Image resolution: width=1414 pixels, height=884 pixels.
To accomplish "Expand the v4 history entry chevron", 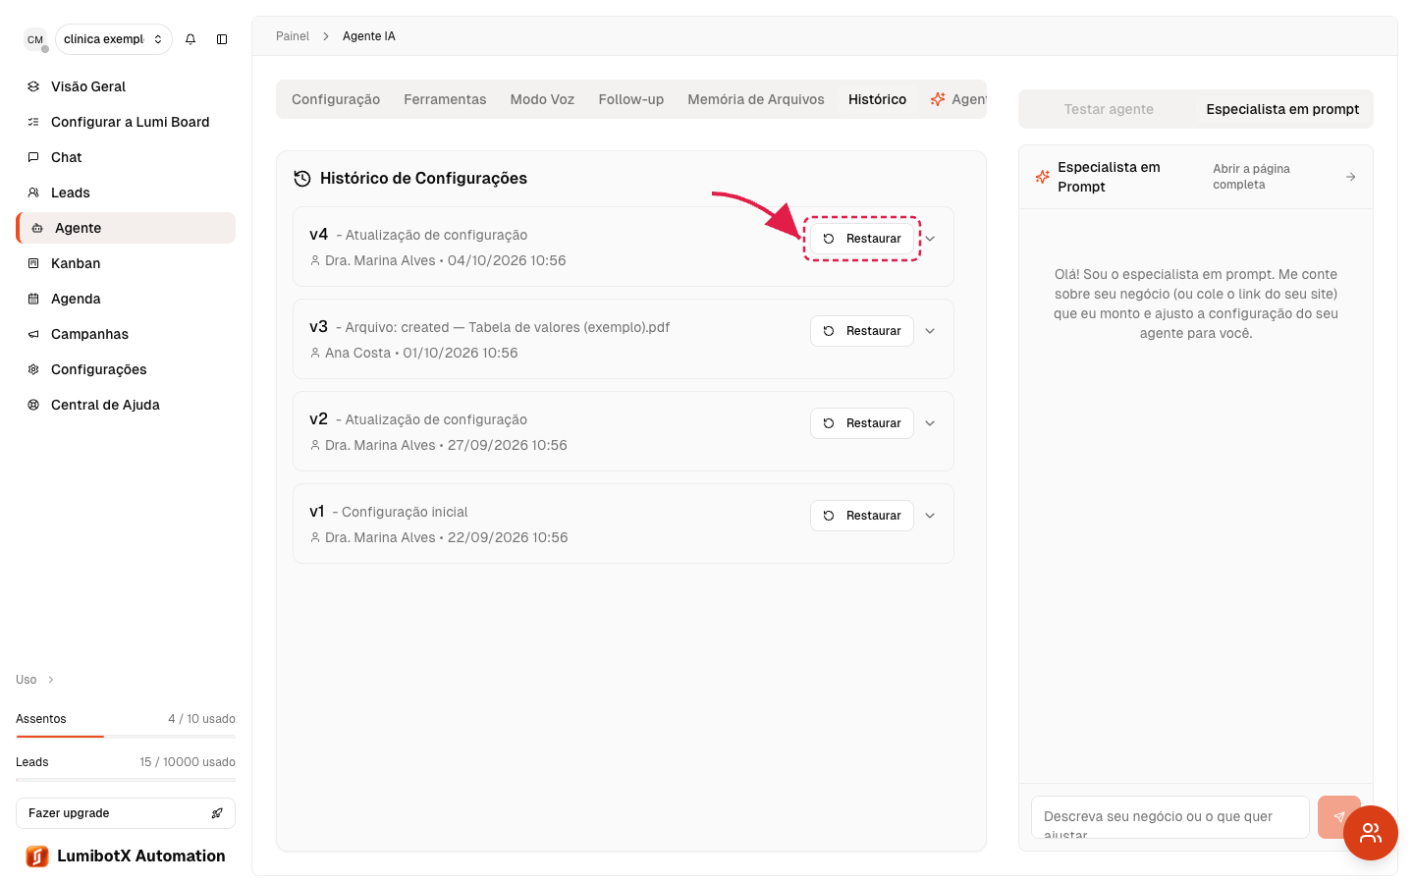I will [930, 239].
